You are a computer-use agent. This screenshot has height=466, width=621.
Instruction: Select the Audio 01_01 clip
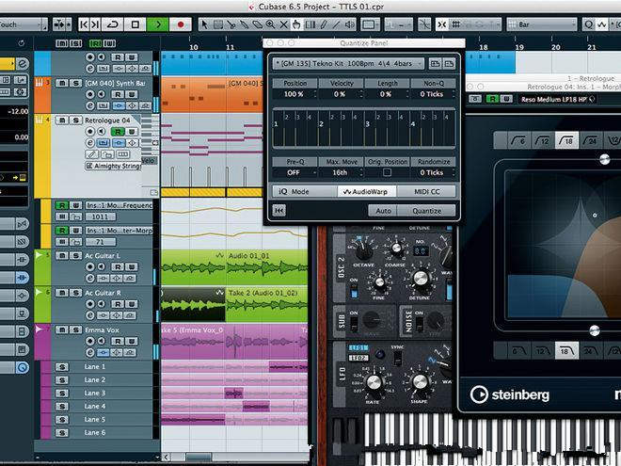[x=266, y=267]
